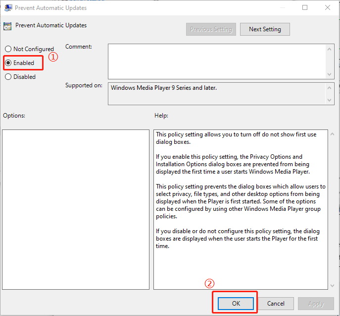Click Cancel to discard changes

pyautogui.click(x=276, y=304)
